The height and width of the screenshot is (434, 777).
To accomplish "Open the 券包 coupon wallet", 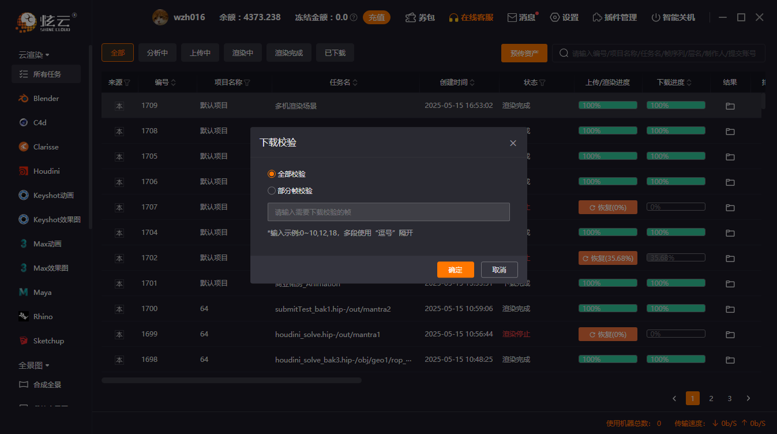I will click(x=420, y=17).
